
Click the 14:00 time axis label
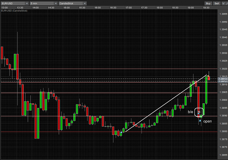click(x=35, y=8)
